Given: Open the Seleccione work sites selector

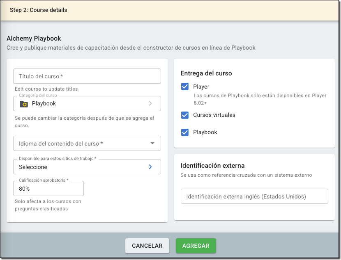Looking at the screenshot, I should [x=82, y=167].
